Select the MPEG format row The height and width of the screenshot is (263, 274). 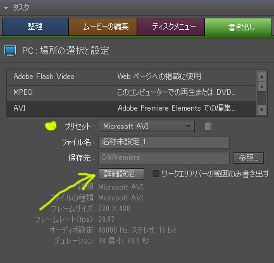pos(132,94)
